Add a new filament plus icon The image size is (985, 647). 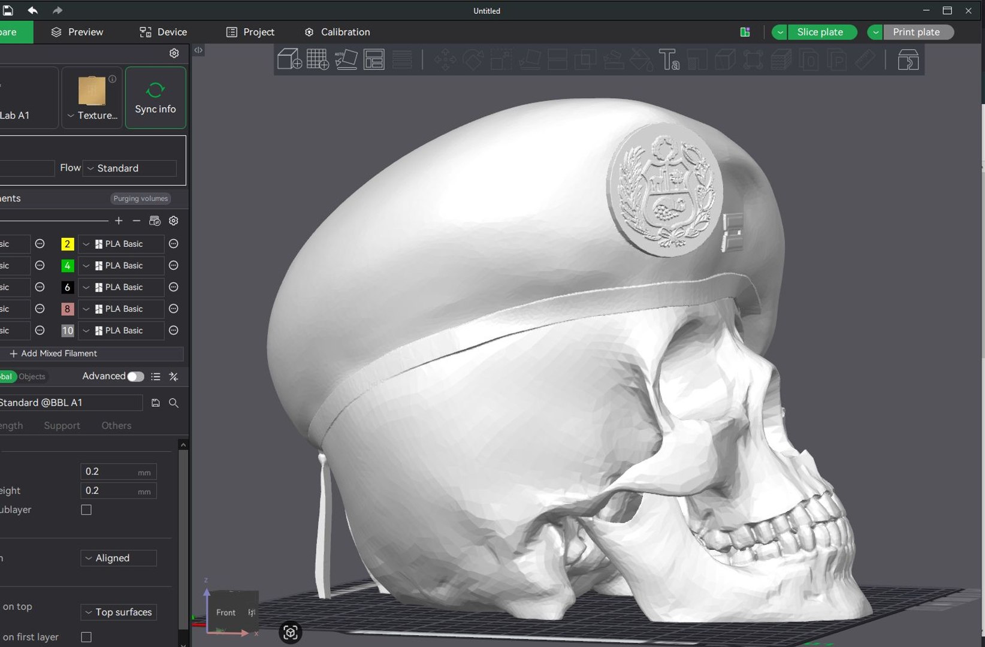pos(119,221)
